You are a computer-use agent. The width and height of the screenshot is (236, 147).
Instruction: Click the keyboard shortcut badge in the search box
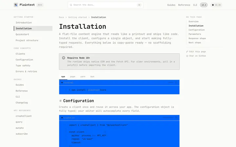pyautogui.click(x=139, y=5)
